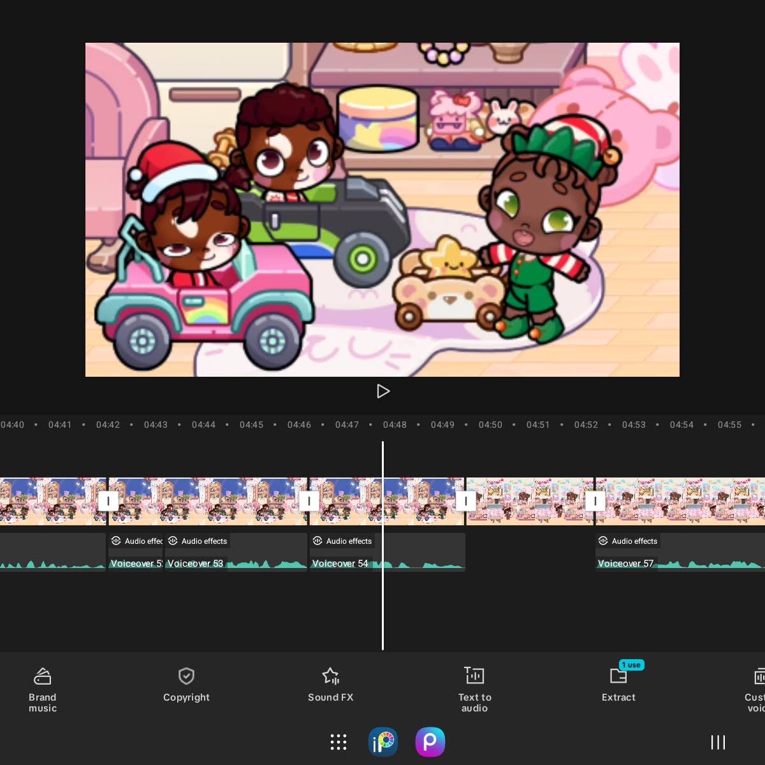Select the Text to audio tool
Viewport: 765px width, 765px height.
(x=474, y=690)
